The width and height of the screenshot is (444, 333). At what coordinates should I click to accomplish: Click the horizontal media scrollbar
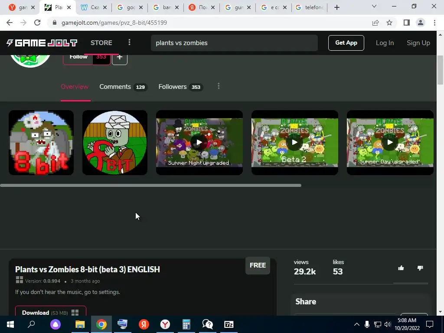pyautogui.click(x=150, y=186)
